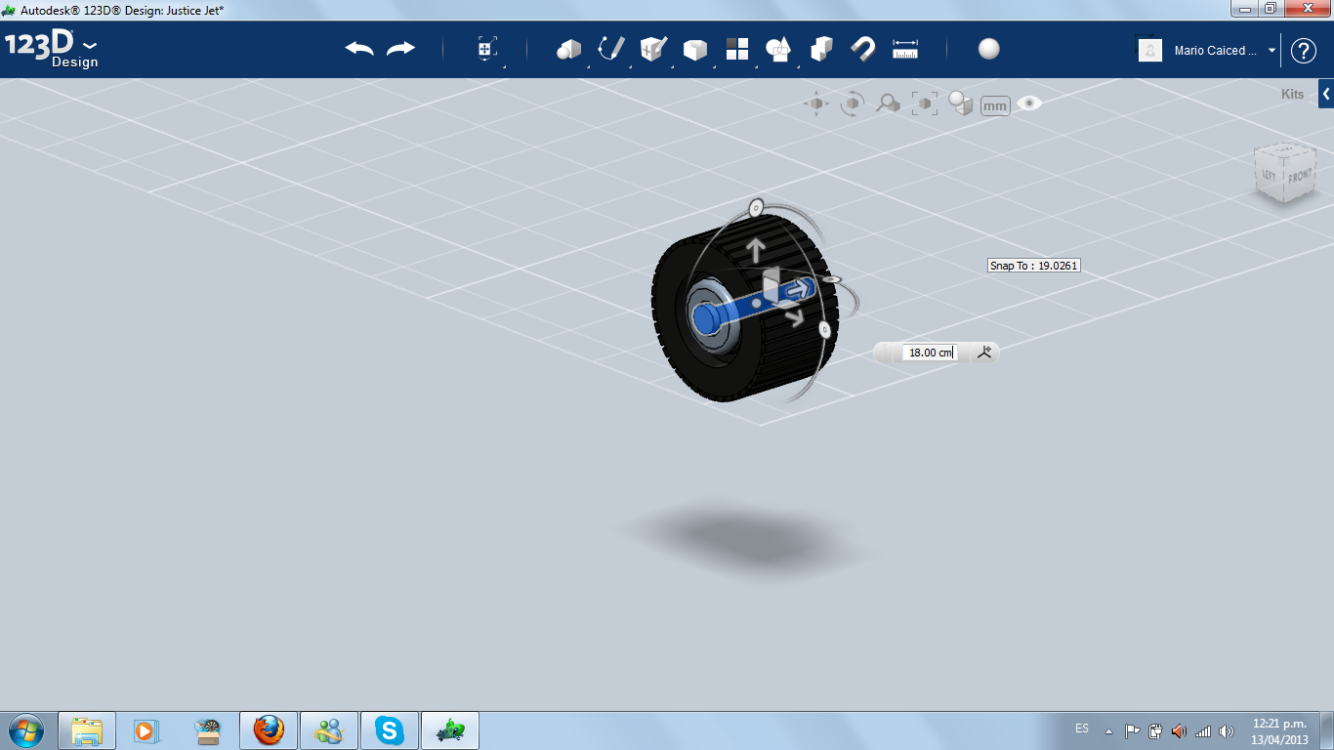
Task: Select the Orbit navigation tool
Action: pyautogui.click(x=853, y=104)
